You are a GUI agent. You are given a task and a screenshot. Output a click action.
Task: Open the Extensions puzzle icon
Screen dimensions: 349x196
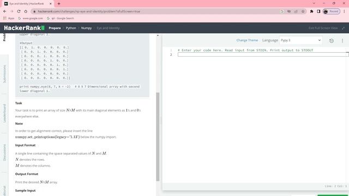pyautogui.click(x=311, y=11)
